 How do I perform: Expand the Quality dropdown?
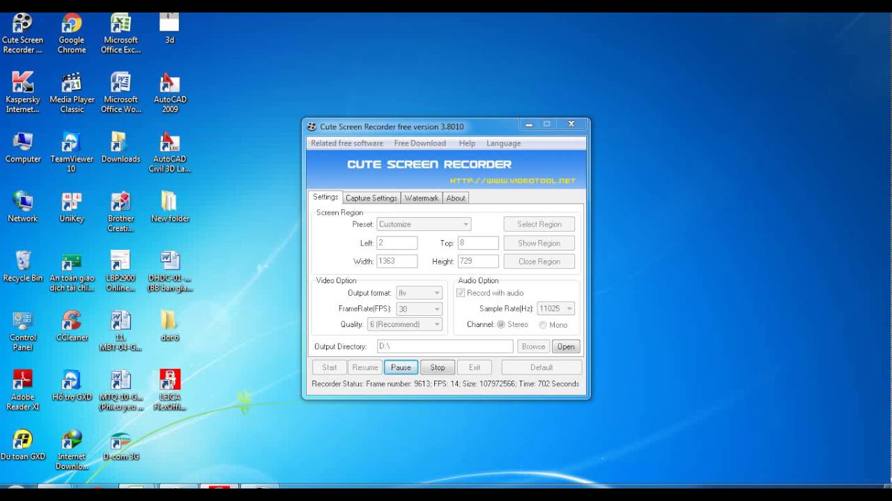point(405,324)
